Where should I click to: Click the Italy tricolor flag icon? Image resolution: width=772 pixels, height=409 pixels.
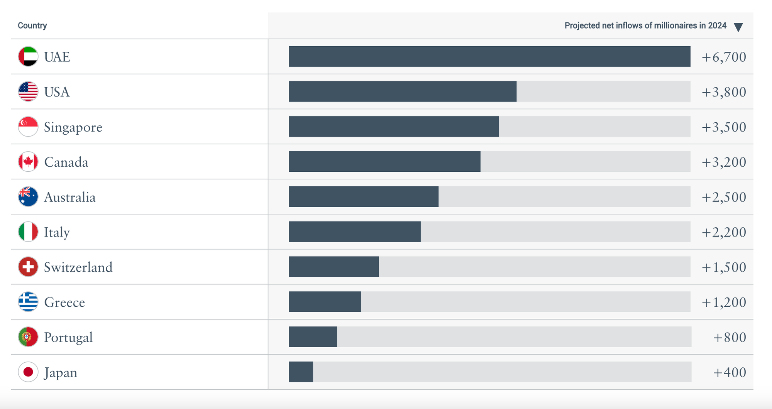pyautogui.click(x=28, y=232)
